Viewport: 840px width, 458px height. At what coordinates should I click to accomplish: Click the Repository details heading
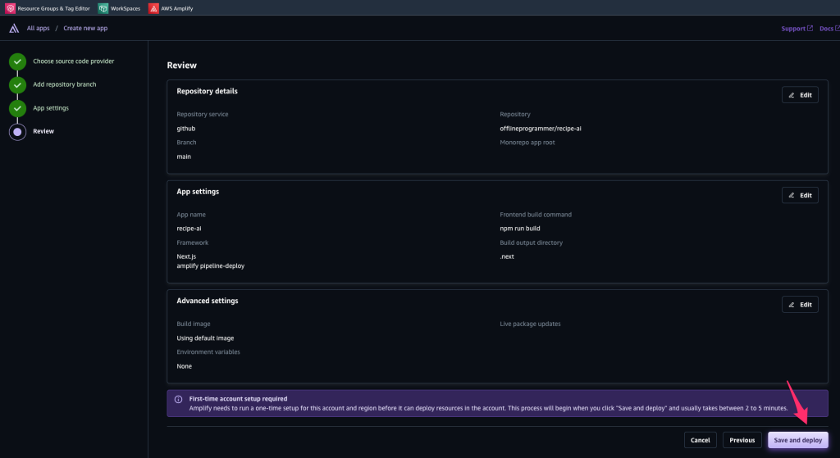[208, 91]
